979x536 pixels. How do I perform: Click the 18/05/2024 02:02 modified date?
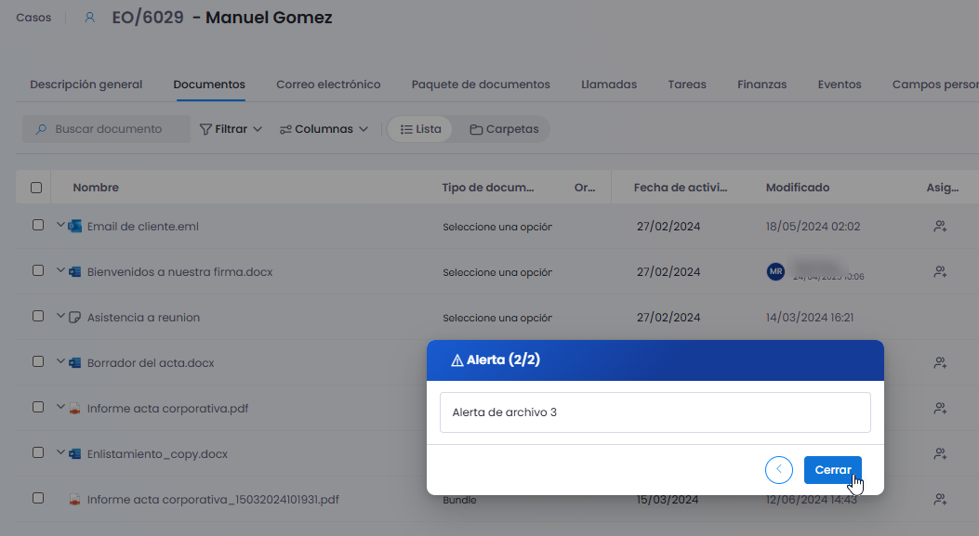pyautogui.click(x=813, y=227)
